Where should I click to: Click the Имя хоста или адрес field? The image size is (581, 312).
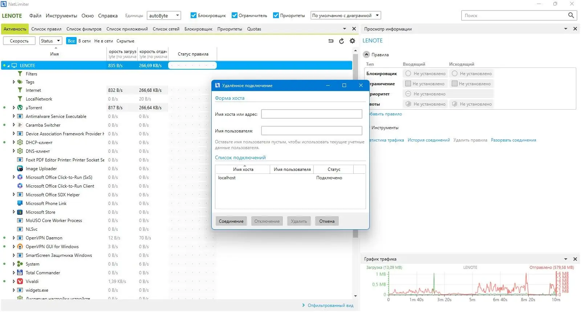(312, 114)
